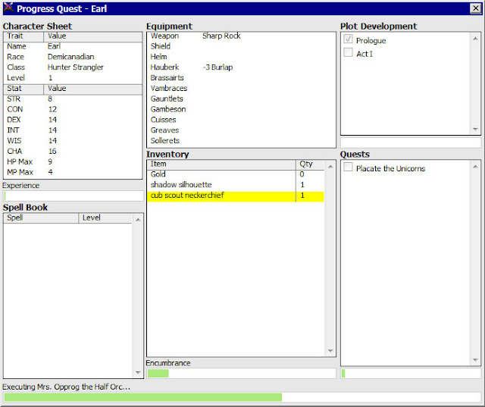
Task: Click the Encumbrance progress bar
Action: pos(241,374)
